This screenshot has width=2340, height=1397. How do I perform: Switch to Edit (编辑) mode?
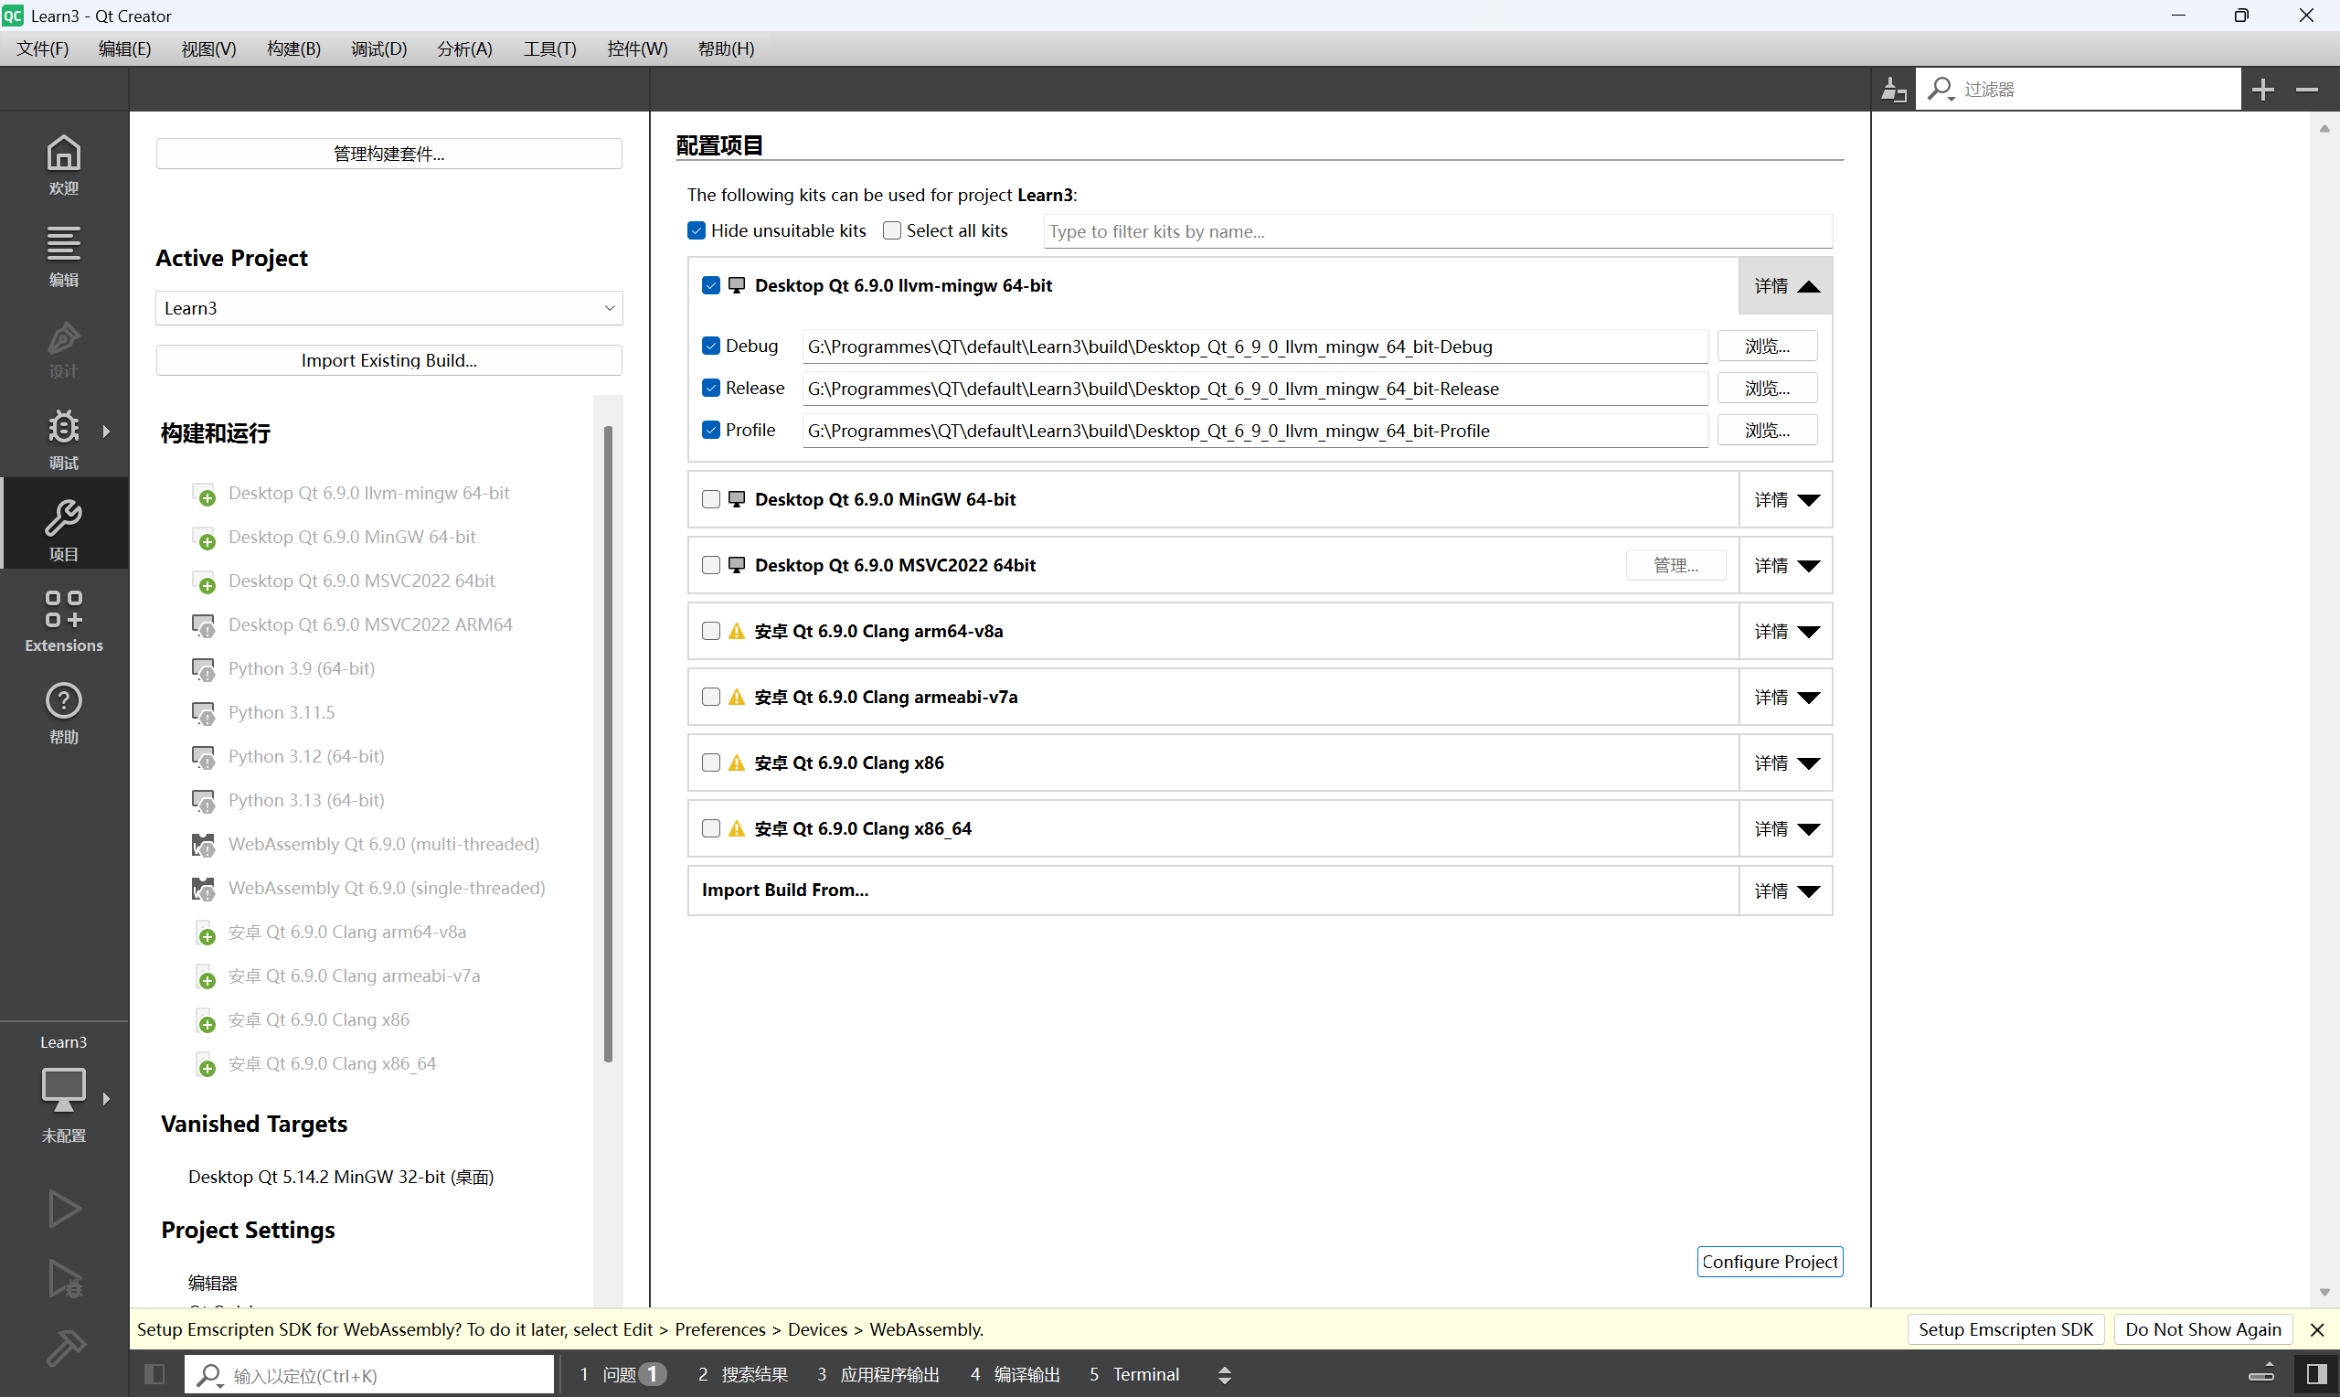click(x=64, y=255)
